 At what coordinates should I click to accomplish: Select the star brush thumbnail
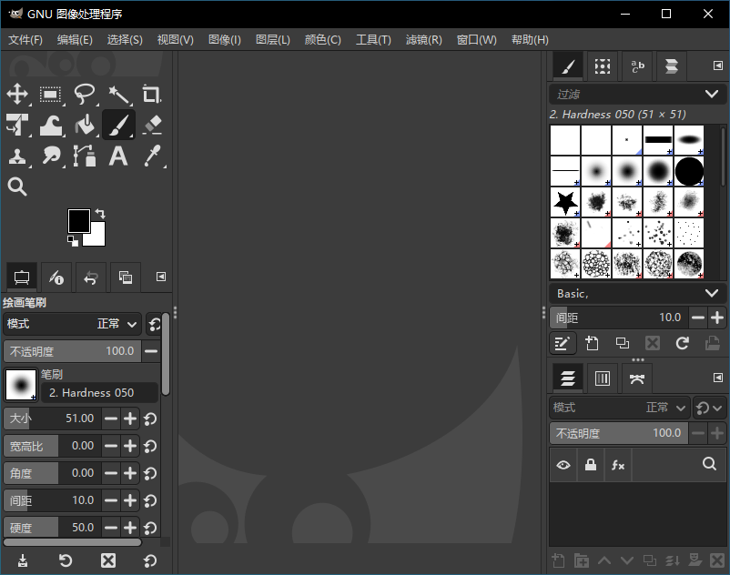(564, 201)
